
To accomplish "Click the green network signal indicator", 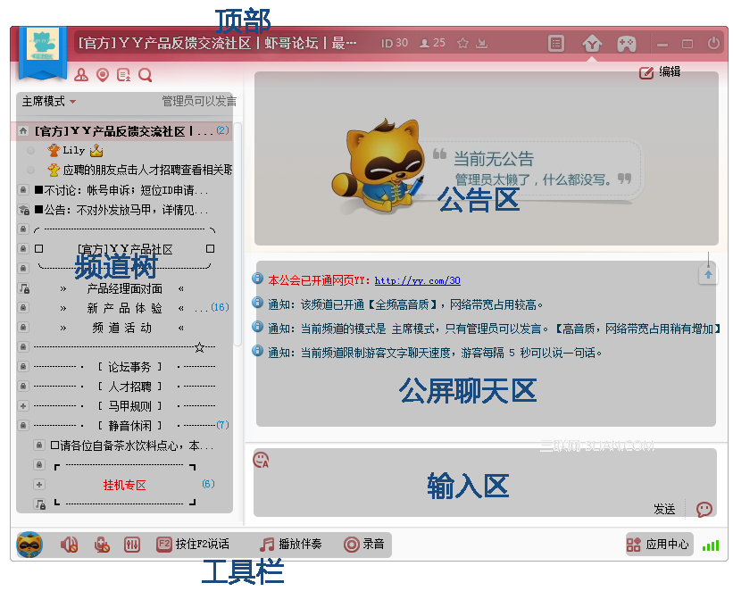I will [x=711, y=545].
